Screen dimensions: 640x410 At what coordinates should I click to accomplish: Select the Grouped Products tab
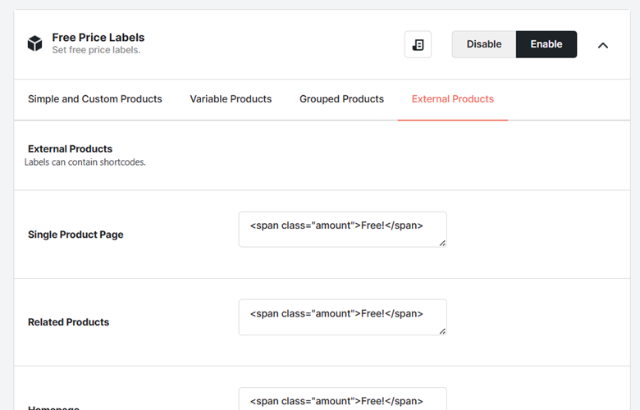(341, 99)
